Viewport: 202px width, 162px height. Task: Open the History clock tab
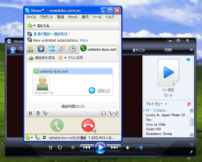73,49
